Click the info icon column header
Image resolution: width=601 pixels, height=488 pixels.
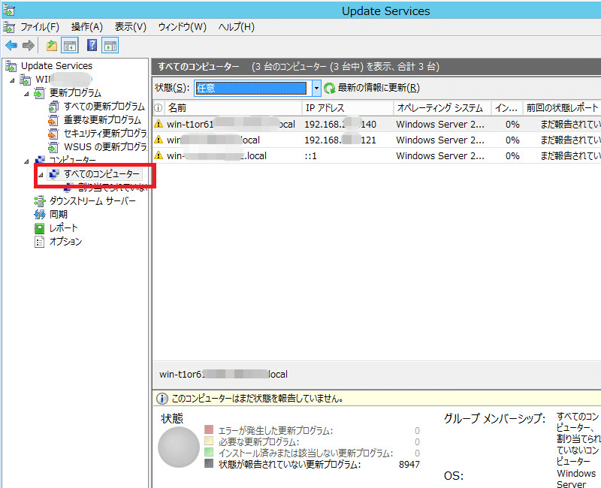tap(158, 108)
